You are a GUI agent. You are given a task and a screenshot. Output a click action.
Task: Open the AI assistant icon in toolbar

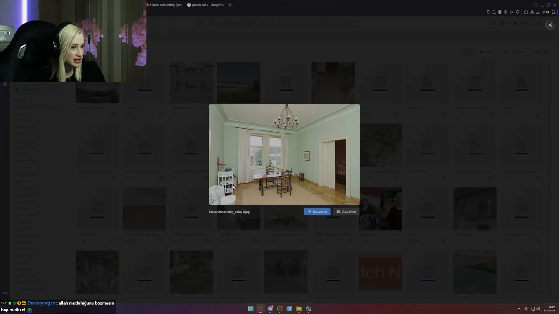[545, 12]
